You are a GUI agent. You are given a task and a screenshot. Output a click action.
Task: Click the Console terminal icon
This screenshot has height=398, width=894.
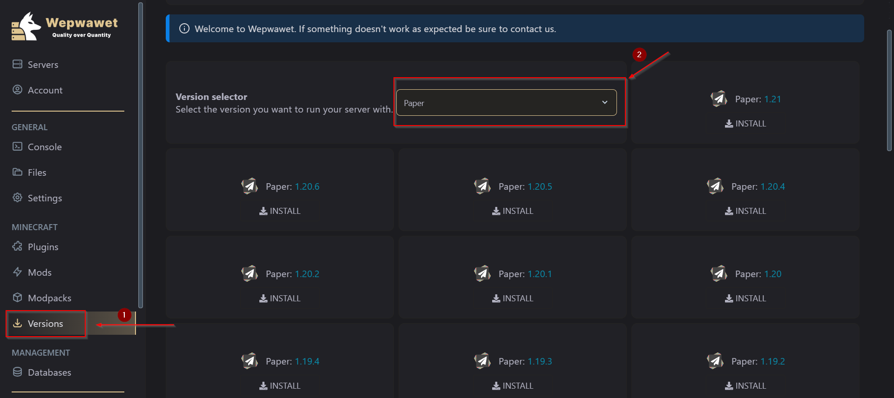pos(17,146)
